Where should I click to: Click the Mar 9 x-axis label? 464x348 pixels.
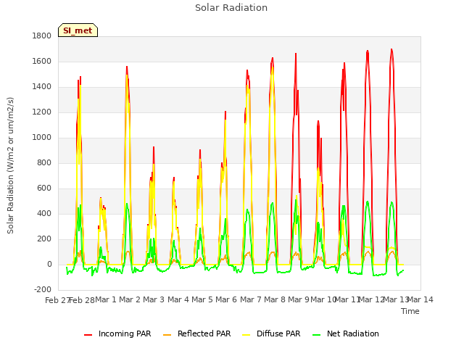pos(299,299)
